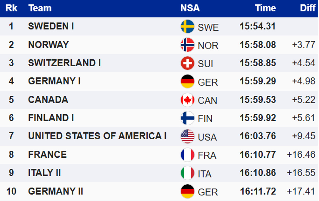The width and height of the screenshot is (319, 201).
Task: Click the Germany flag beside GERMANY I
Action: (x=187, y=82)
